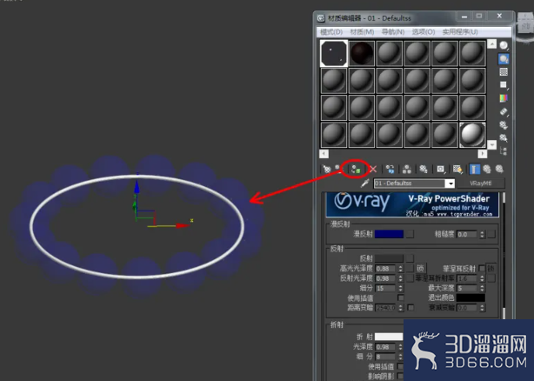Click the 最大深度 value spinner
534x381 pixels.
(482, 288)
